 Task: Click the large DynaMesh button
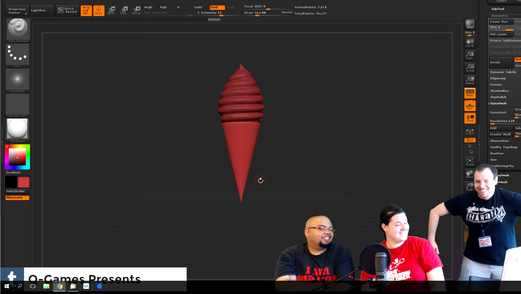pyautogui.click(x=501, y=113)
